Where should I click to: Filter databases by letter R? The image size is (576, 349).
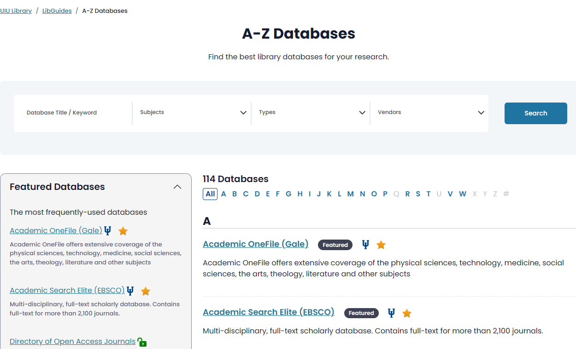click(407, 194)
